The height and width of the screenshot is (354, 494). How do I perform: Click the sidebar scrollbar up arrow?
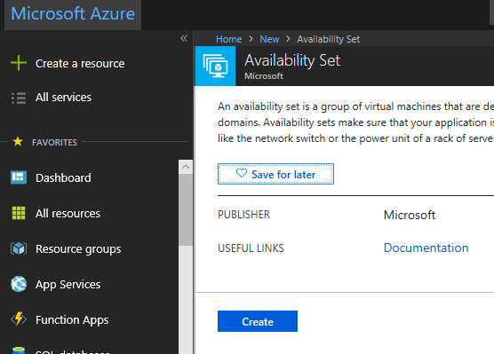pos(186,167)
